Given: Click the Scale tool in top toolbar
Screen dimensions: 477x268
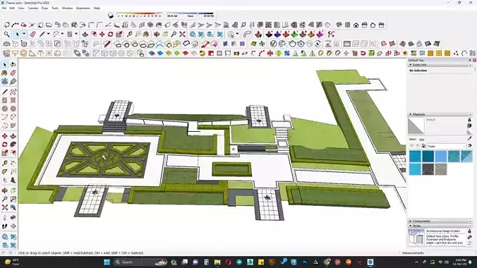Looking at the screenshot, I should pyautogui.click(x=119, y=35).
